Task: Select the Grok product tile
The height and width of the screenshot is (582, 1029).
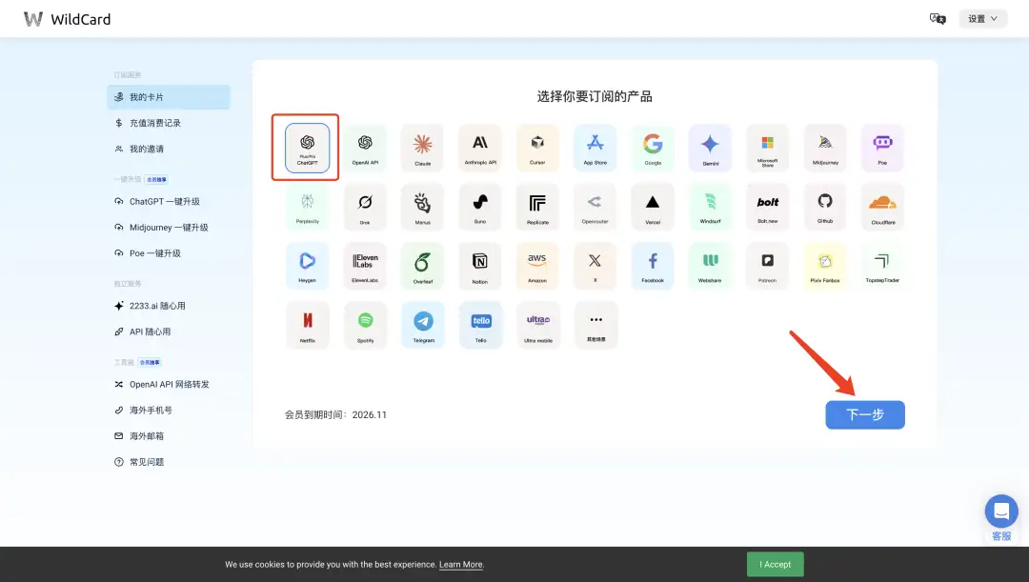Action: pyautogui.click(x=365, y=207)
